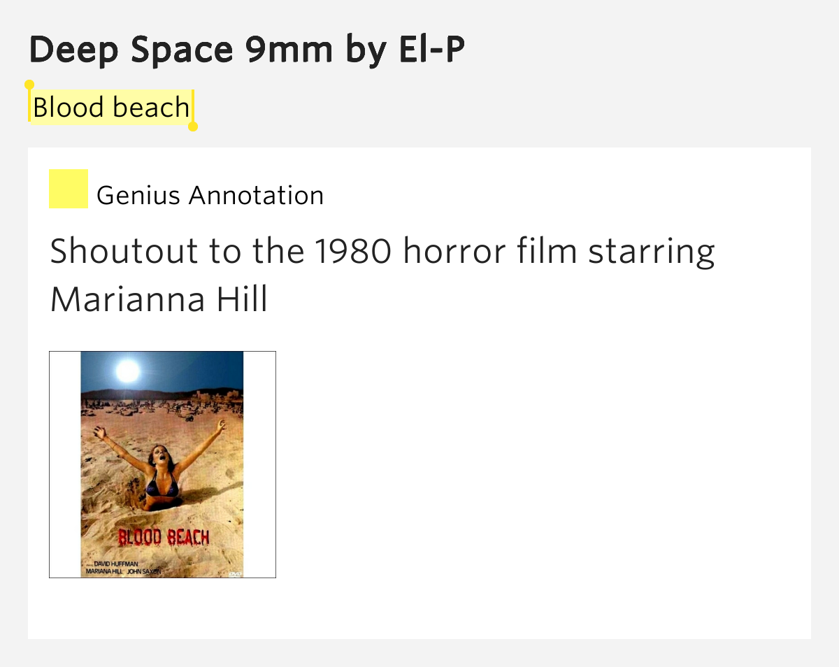
Task: Click the annotation line beginning with "Shoutout to the"
Action: coord(382,251)
